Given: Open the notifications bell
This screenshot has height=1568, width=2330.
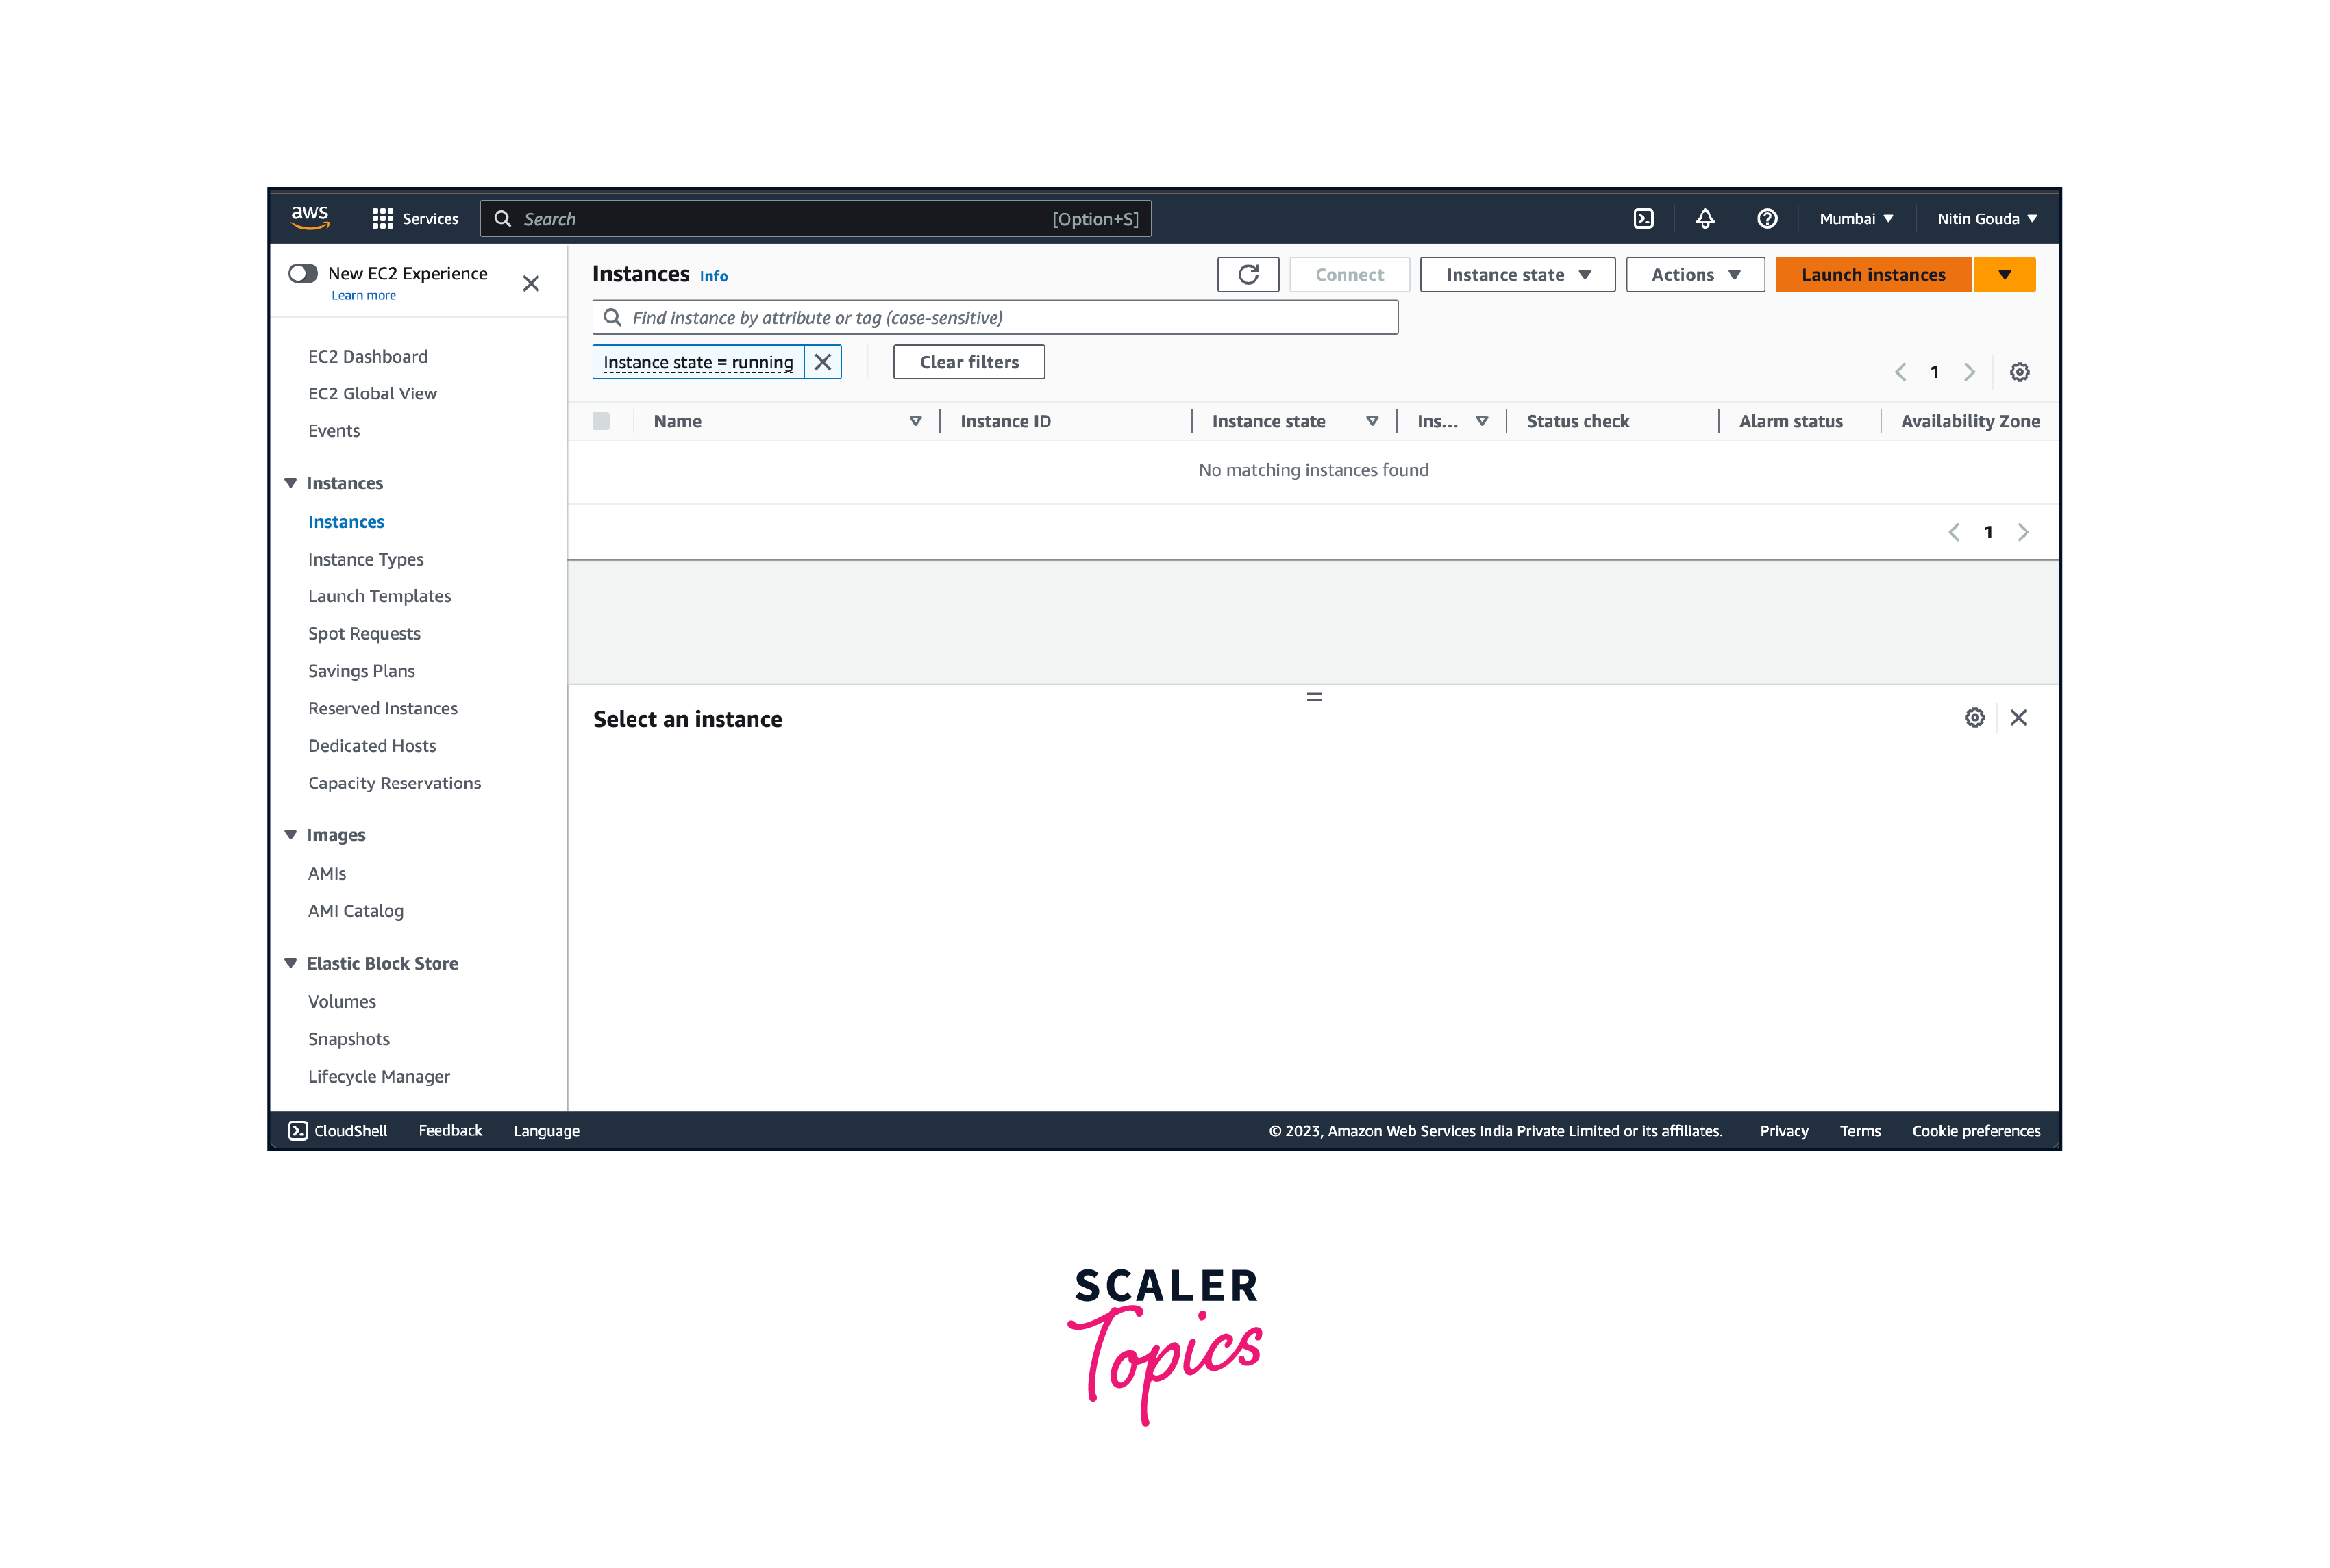Looking at the screenshot, I should (1706, 218).
